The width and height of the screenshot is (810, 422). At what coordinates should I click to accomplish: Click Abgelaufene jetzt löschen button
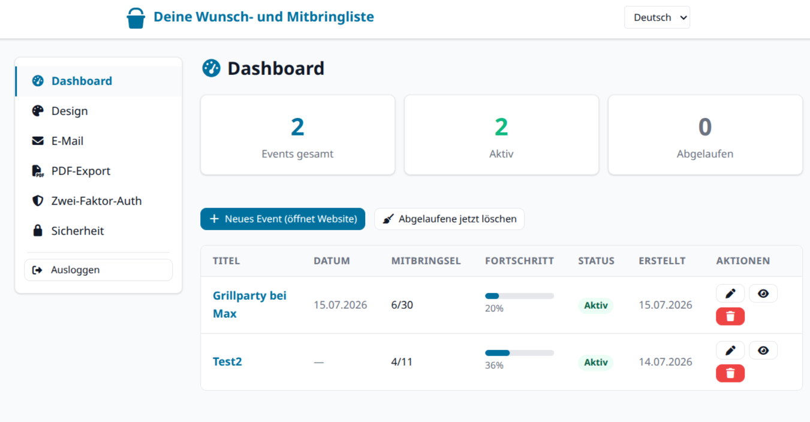click(x=450, y=219)
